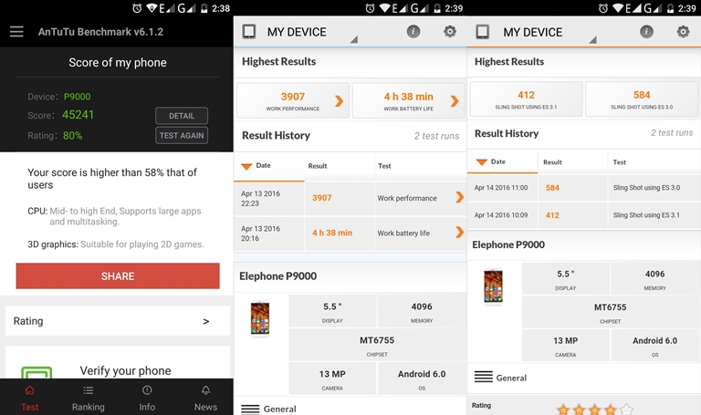Screen dimensions: 701x415
Task: Tap the DETAIL button
Action: pyautogui.click(x=182, y=116)
